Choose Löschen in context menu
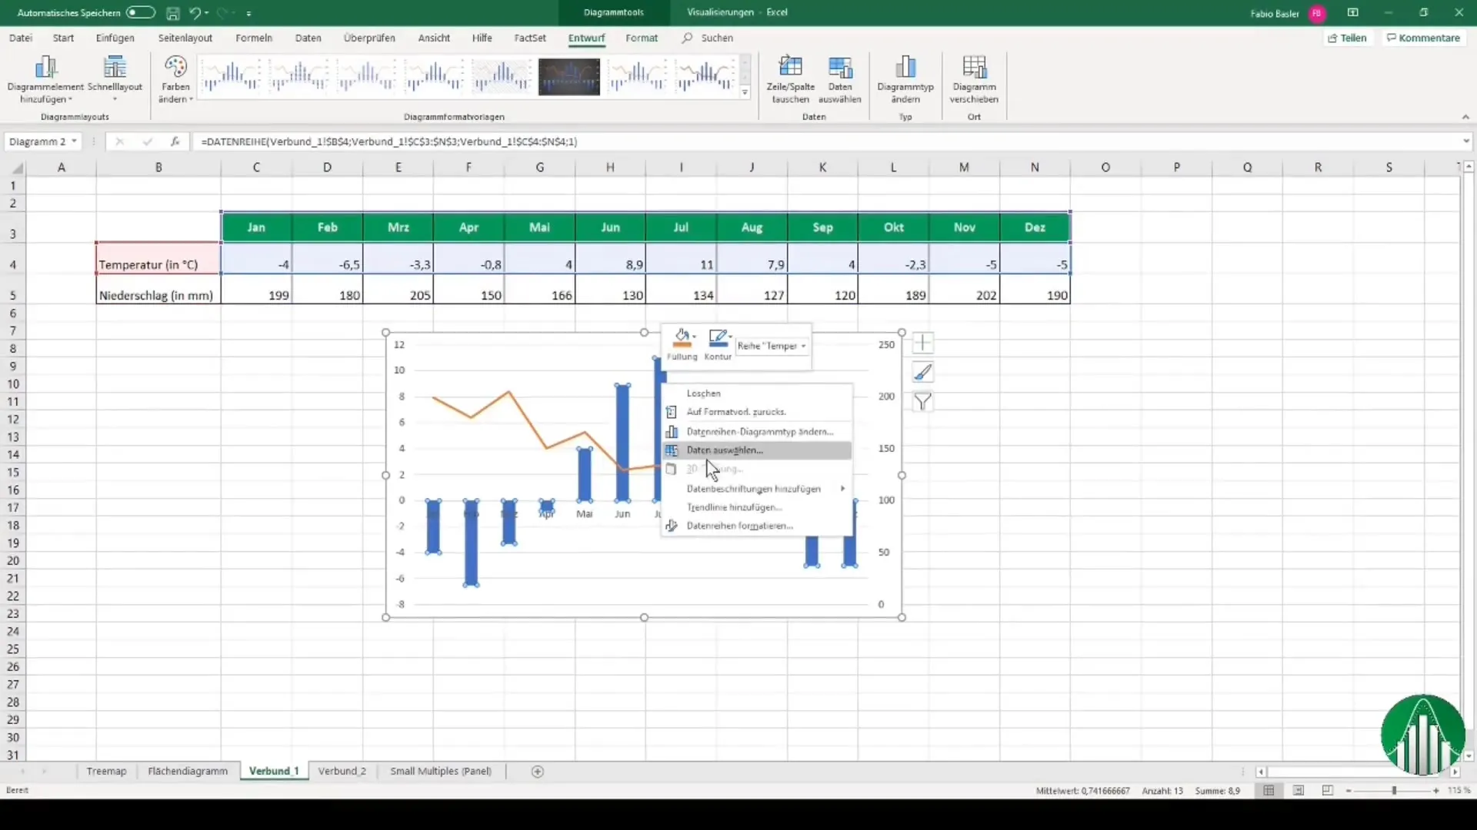The width and height of the screenshot is (1477, 830). point(757,393)
